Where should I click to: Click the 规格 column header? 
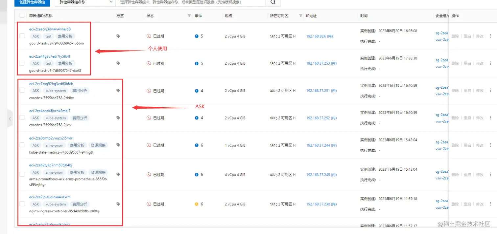coord(228,16)
